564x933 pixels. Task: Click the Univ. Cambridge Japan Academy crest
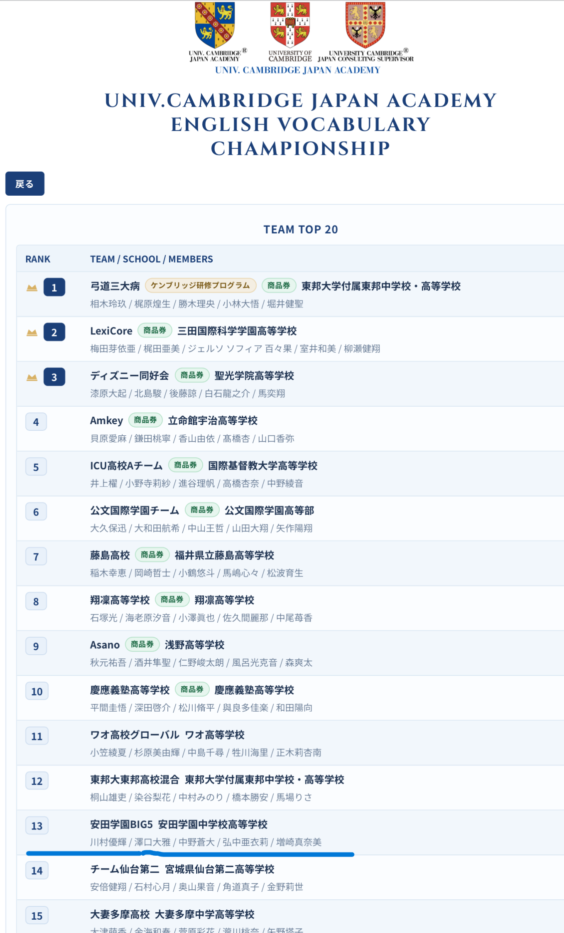coord(215,25)
